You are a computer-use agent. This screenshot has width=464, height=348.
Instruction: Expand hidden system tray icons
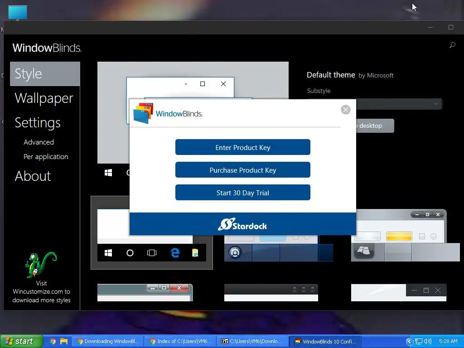coord(409,342)
